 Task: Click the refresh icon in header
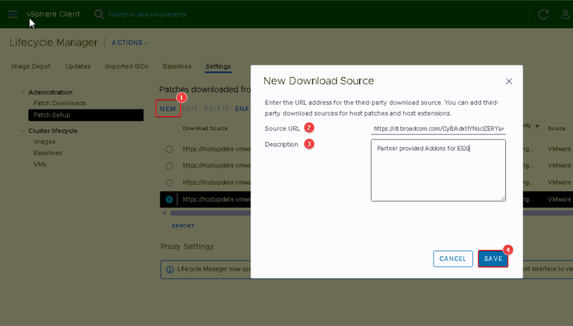pos(543,15)
